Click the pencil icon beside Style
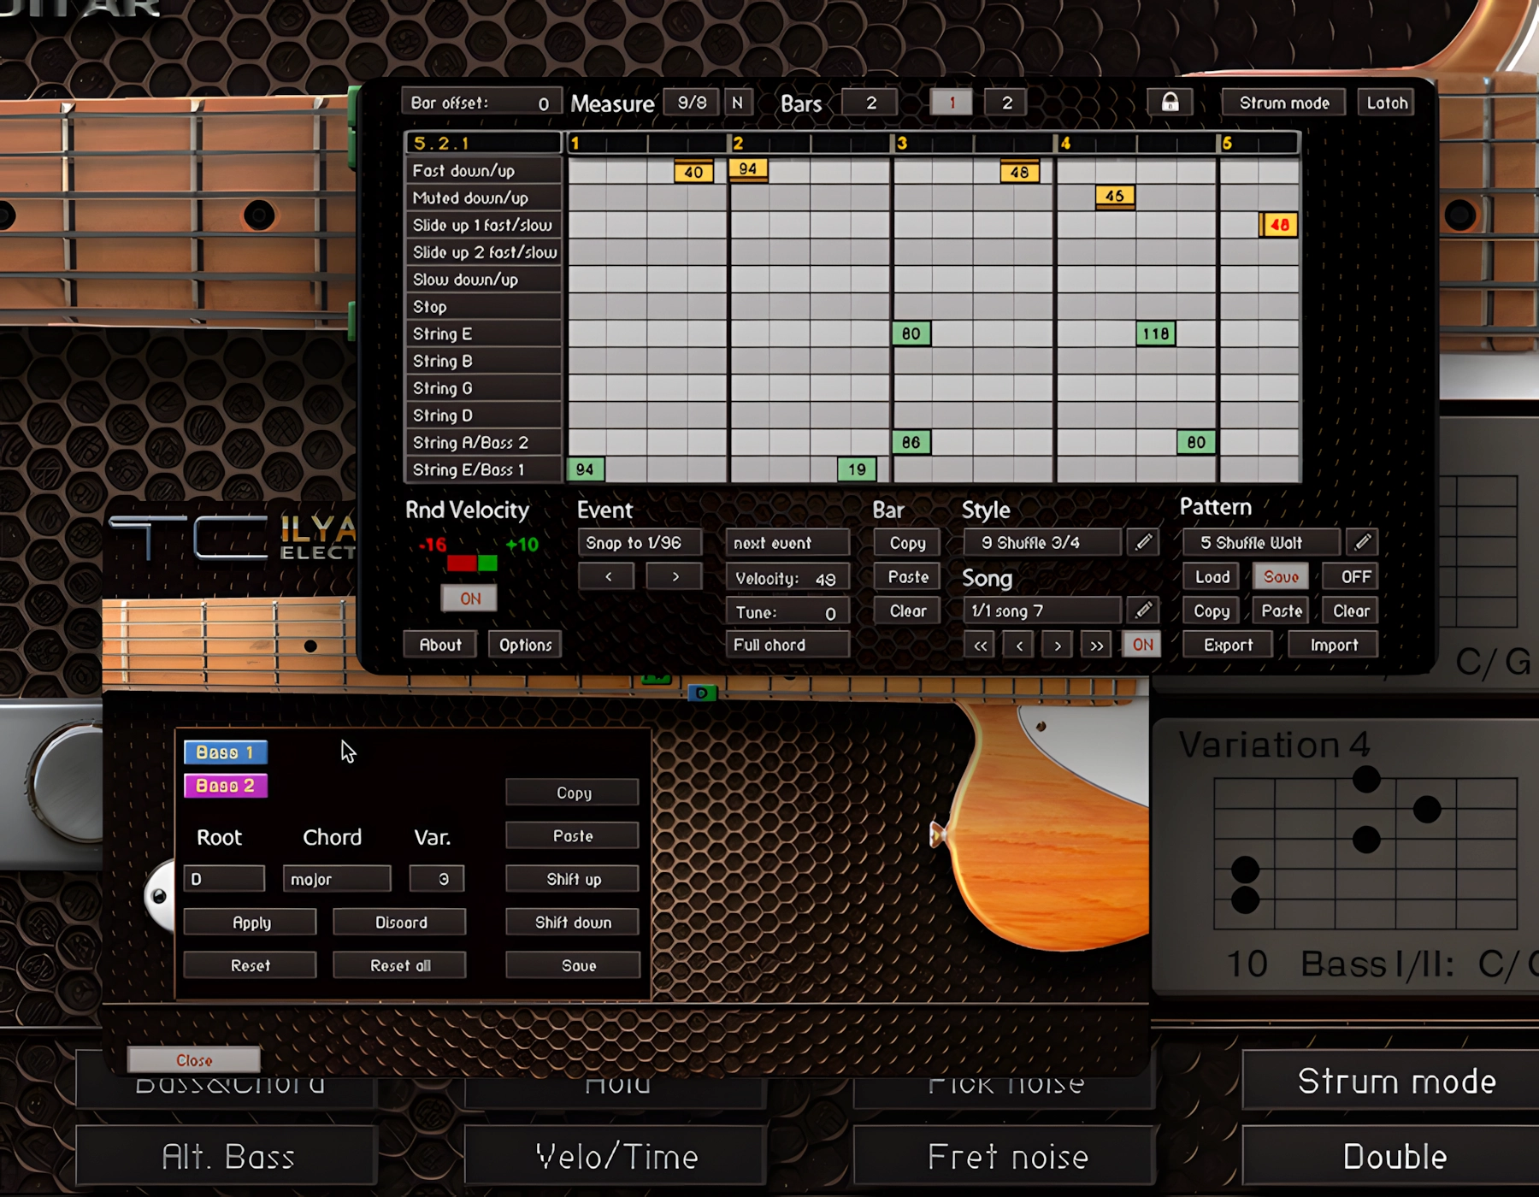Image resolution: width=1539 pixels, height=1197 pixels. 1143,542
